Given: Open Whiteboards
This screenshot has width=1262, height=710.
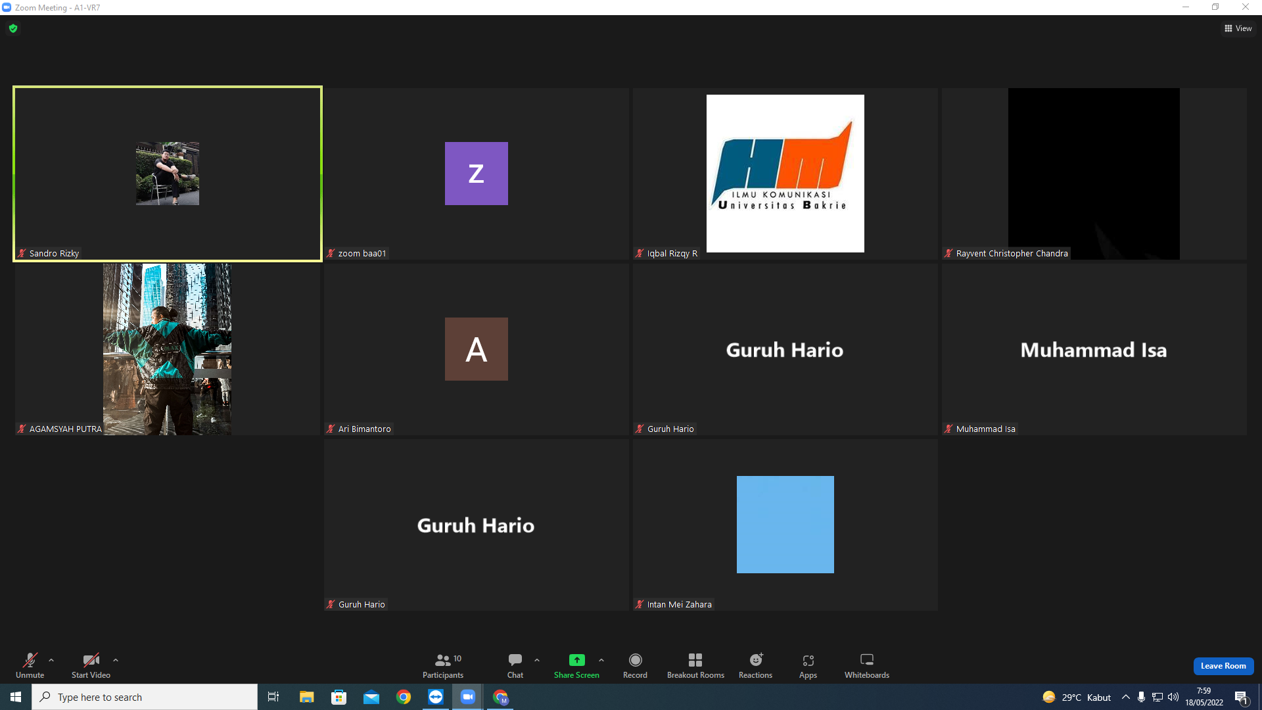Looking at the screenshot, I should pos(866,665).
